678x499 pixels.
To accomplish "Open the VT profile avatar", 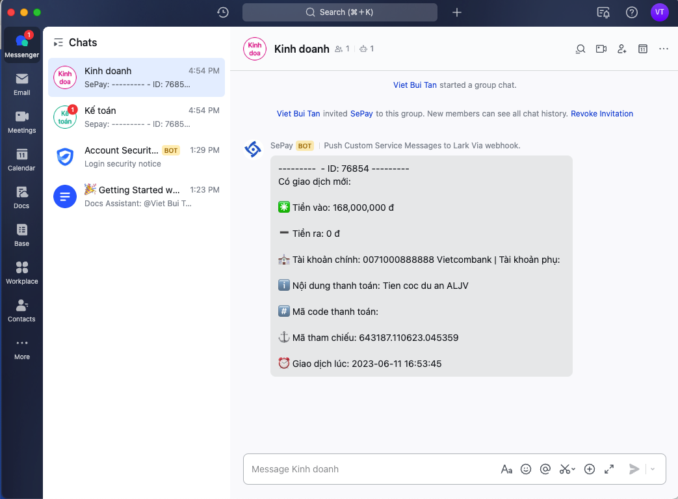I will tap(659, 12).
